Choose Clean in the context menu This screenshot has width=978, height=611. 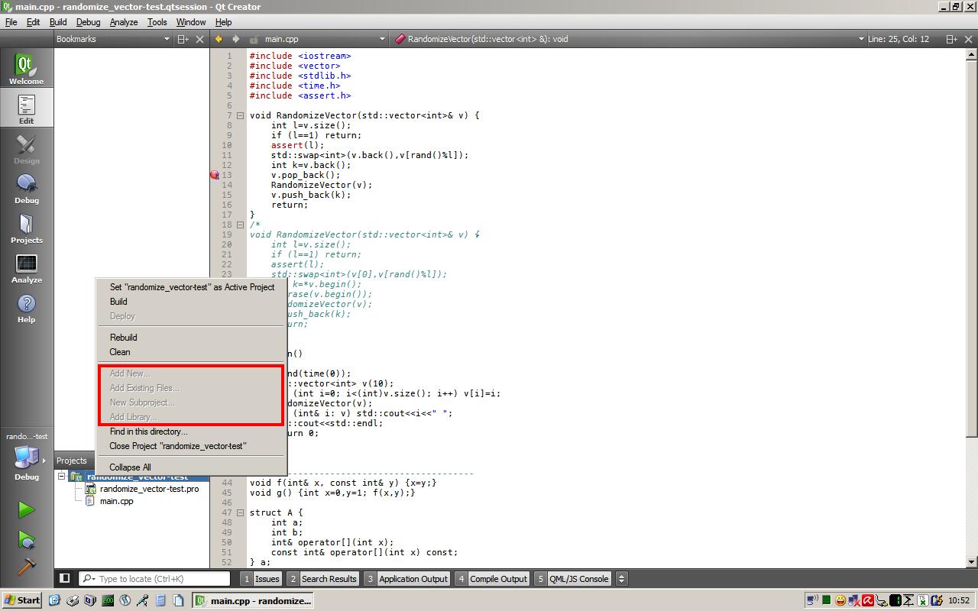coord(191,352)
